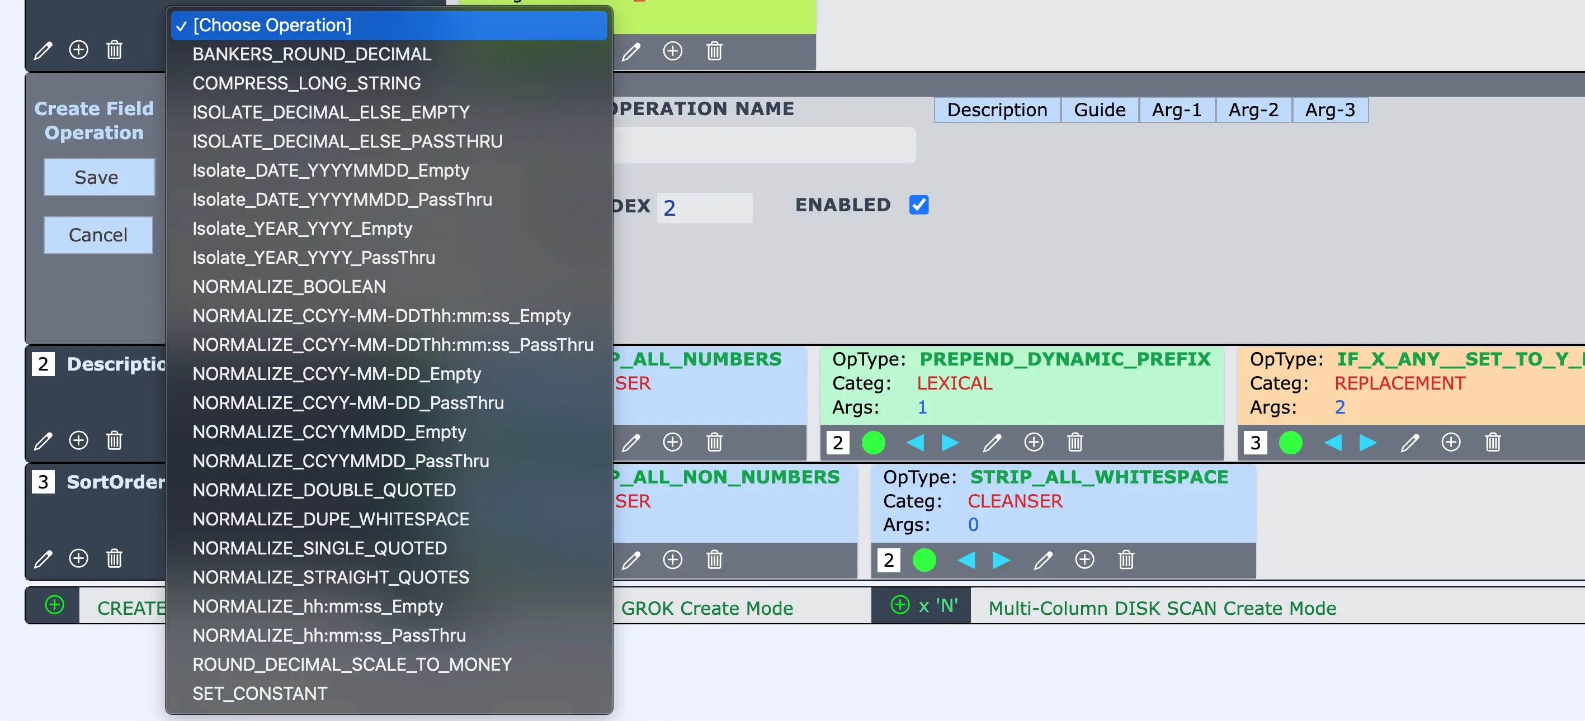Click the Save button
Viewport: 1585px width, 721px height.
pyautogui.click(x=99, y=177)
